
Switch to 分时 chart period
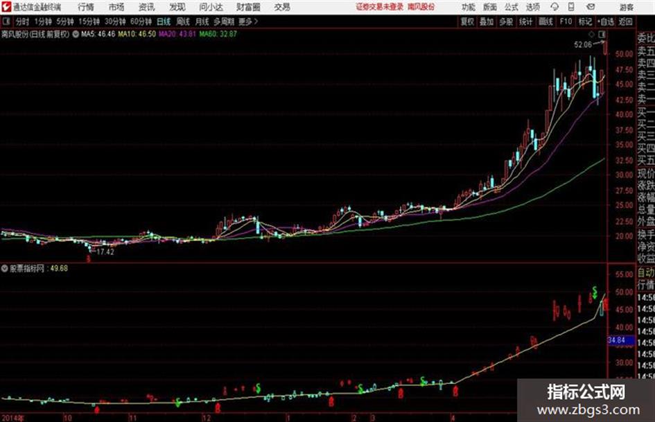click(x=23, y=21)
